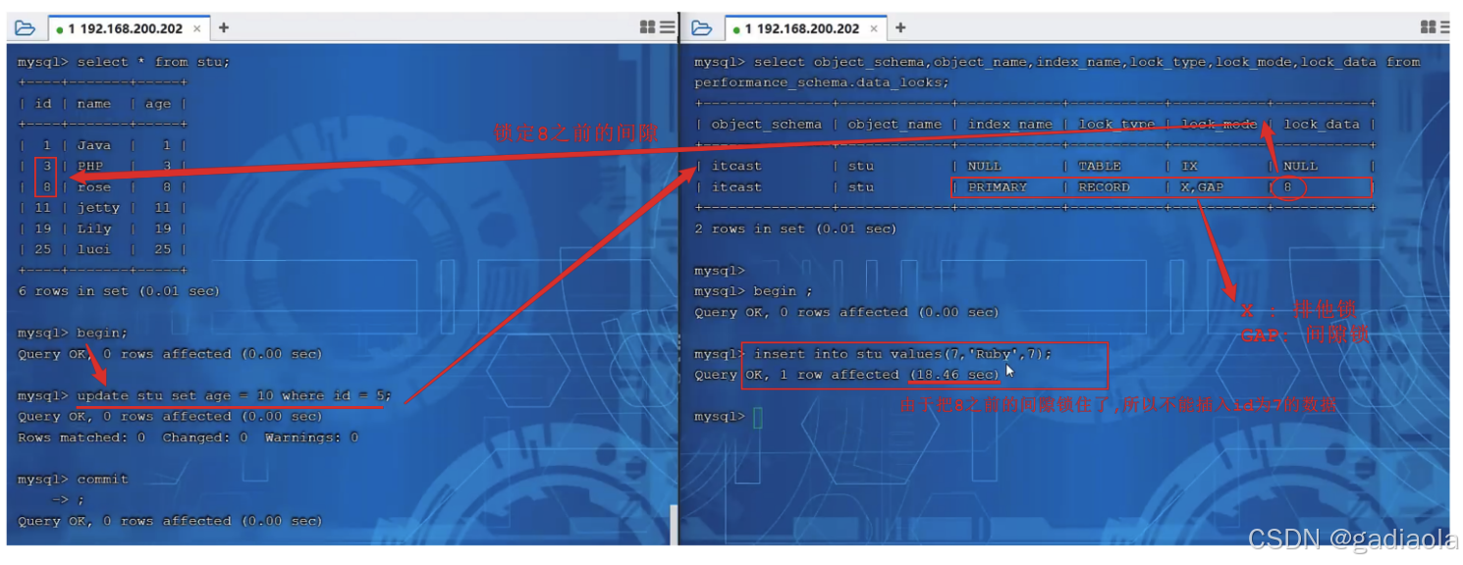The width and height of the screenshot is (1463, 565).
Task: Add a new tab in left terminal
Action: coord(224,27)
